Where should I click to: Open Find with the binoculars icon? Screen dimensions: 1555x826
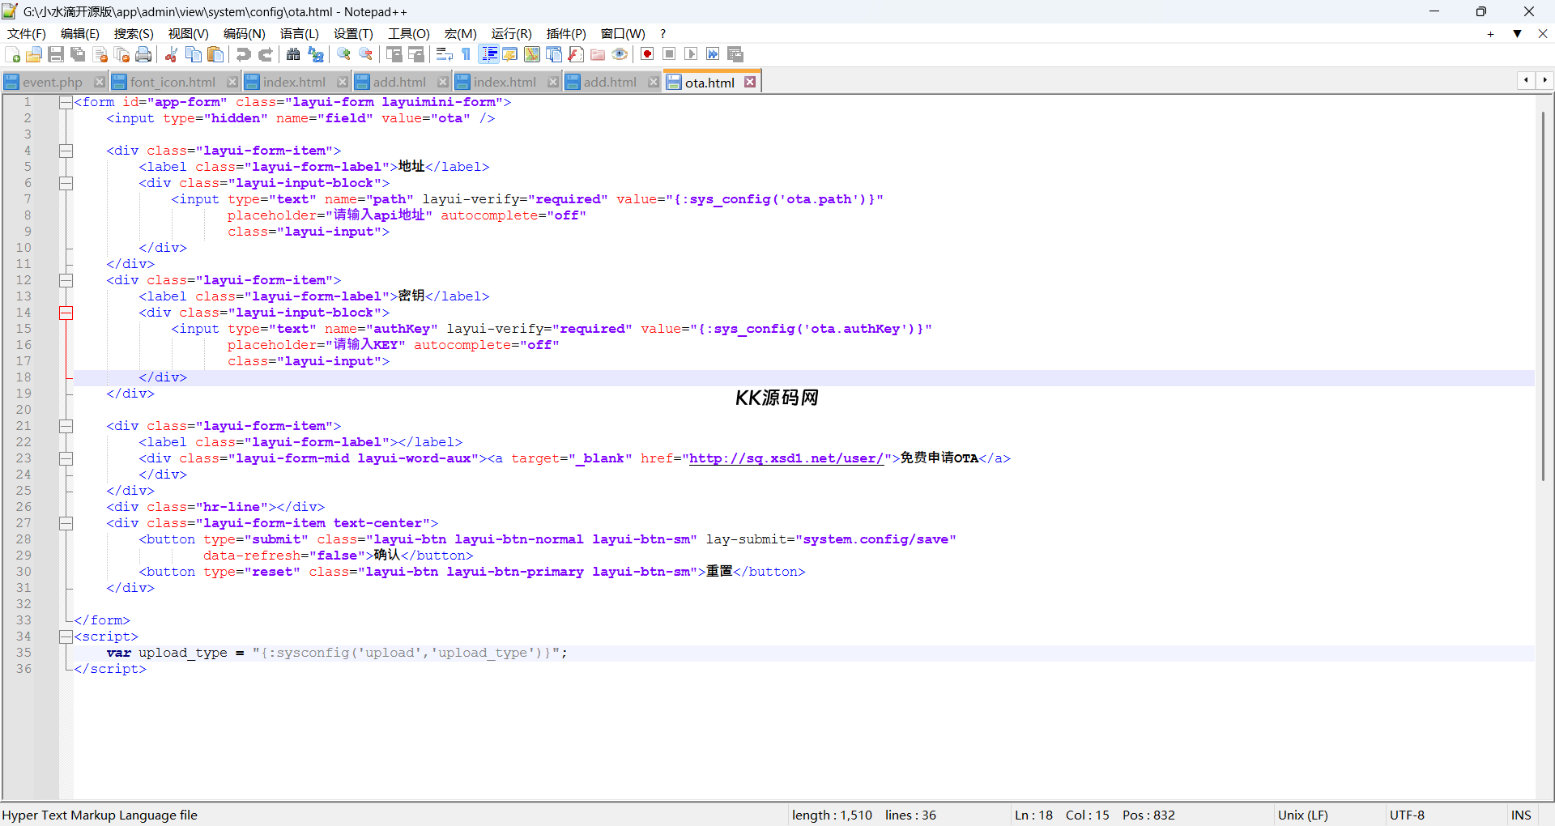[293, 54]
